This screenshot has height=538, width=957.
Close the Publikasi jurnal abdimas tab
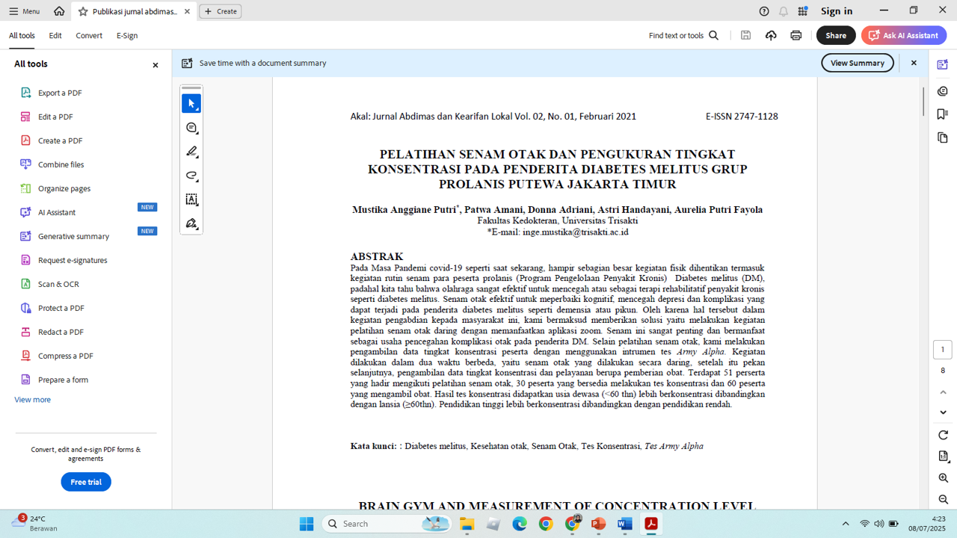point(187,11)
